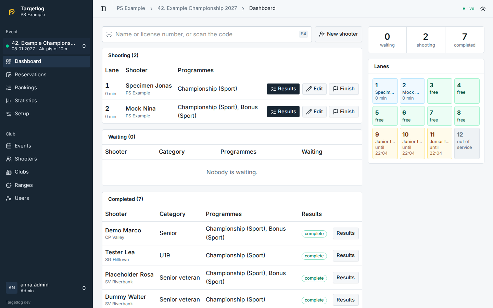Select free lane 5 card
The image size is (493, 308).
(385, 116)
